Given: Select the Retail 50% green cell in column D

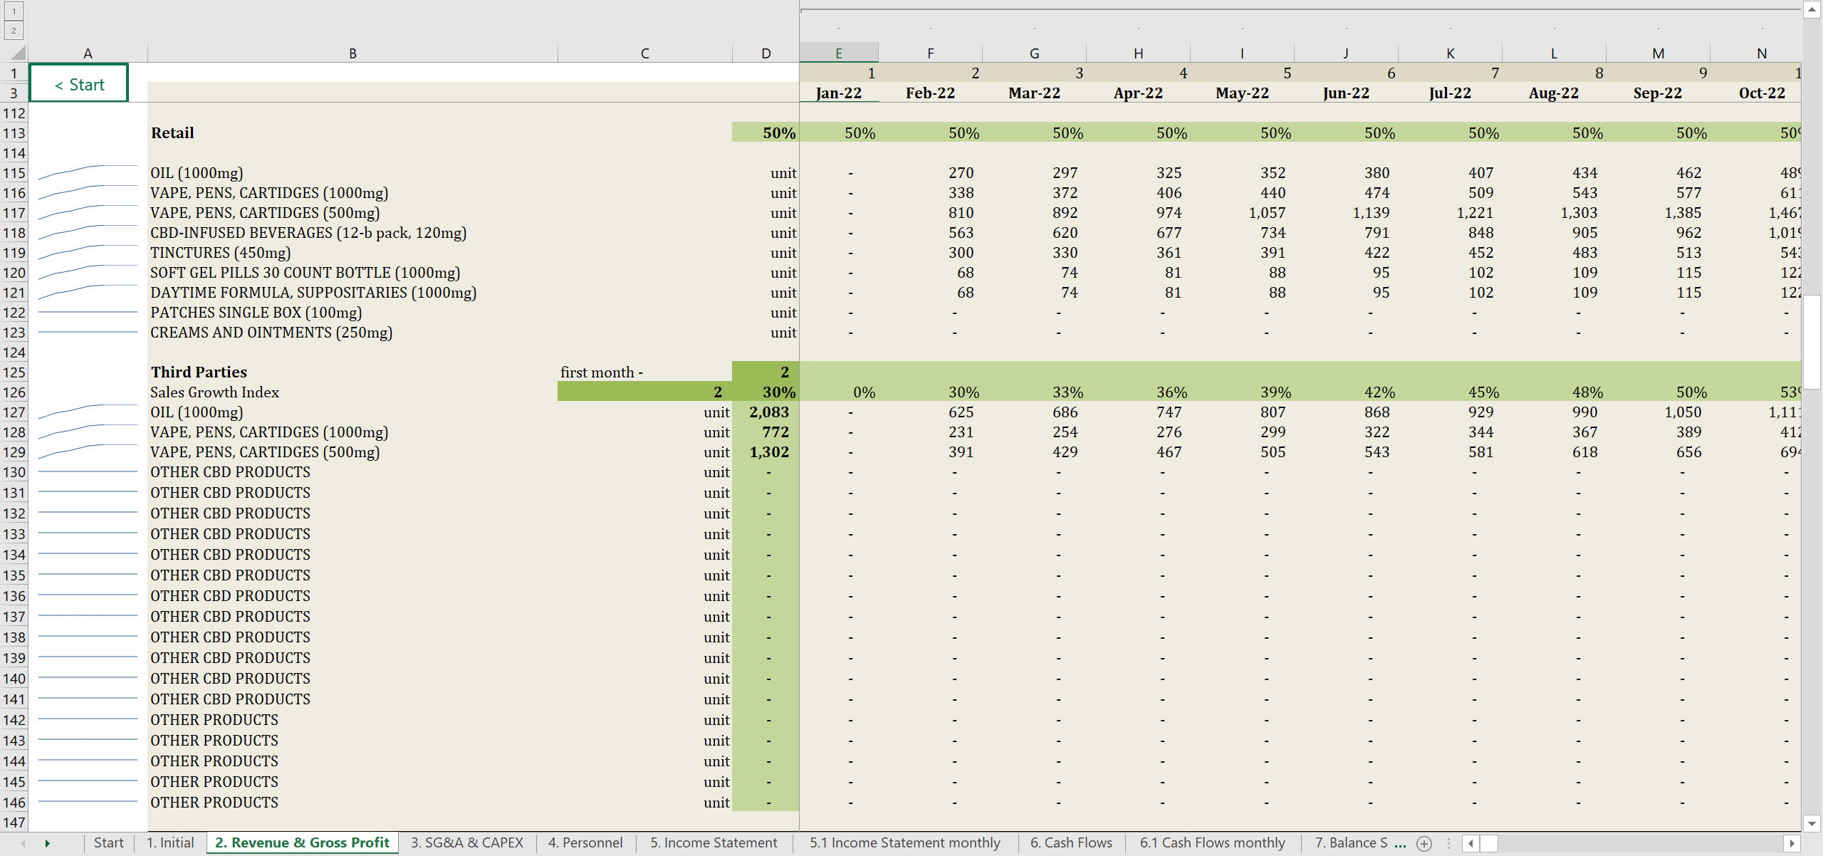Looking at the screenshot, I should pos(766,132).
